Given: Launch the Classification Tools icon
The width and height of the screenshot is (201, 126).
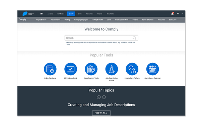Looking at the screenshot, I should tap(91, 69).
